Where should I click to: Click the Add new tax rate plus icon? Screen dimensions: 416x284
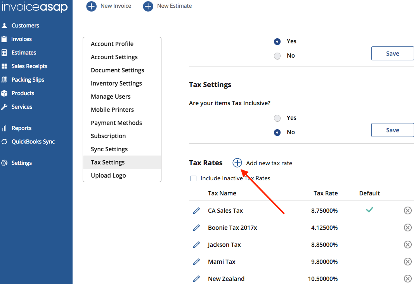click(237, 163)
